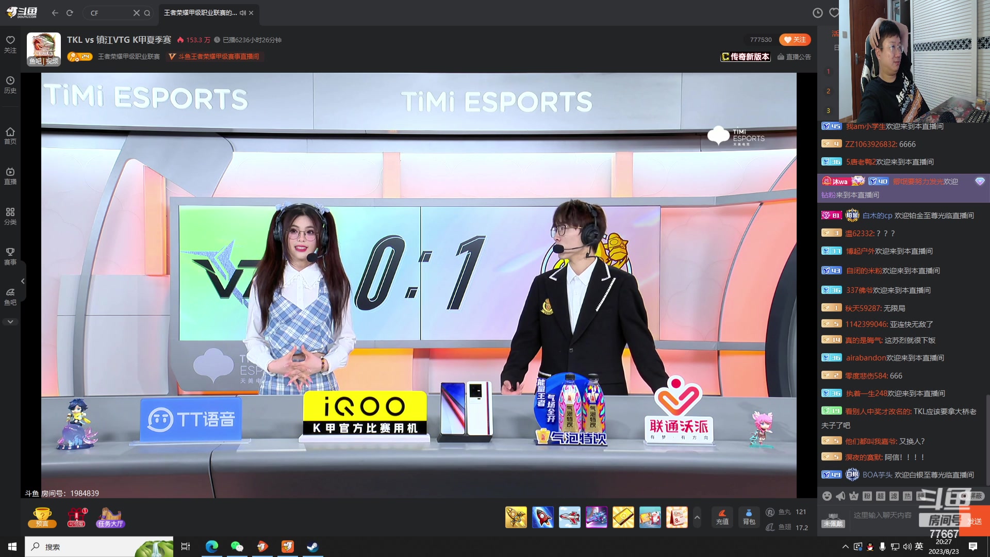
Task: Click the orange 发送 send button
Action: 975,521
